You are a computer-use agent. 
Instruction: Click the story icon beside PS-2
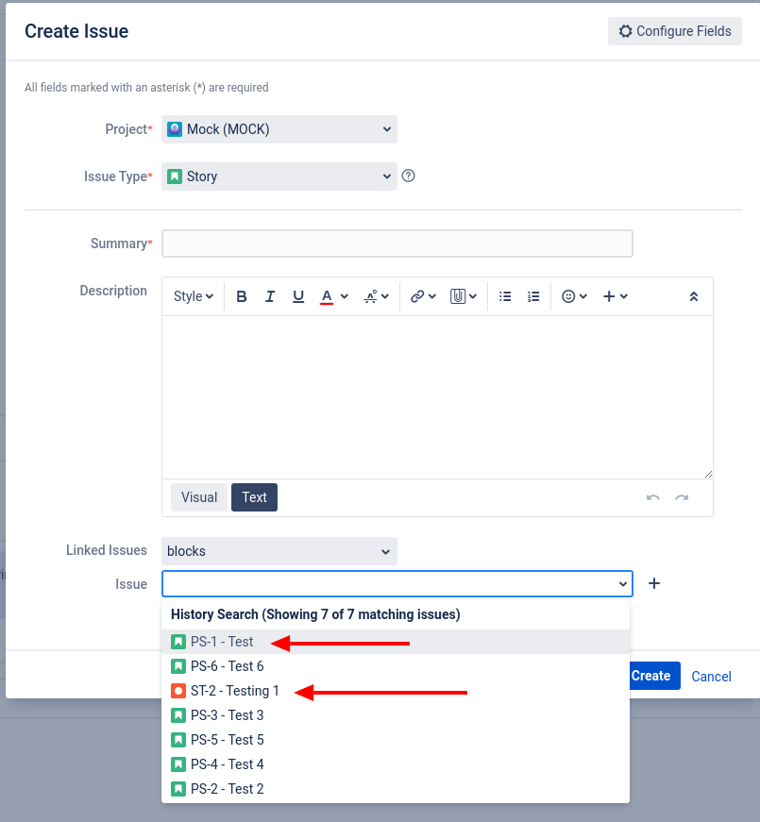[x=178, y=789]
